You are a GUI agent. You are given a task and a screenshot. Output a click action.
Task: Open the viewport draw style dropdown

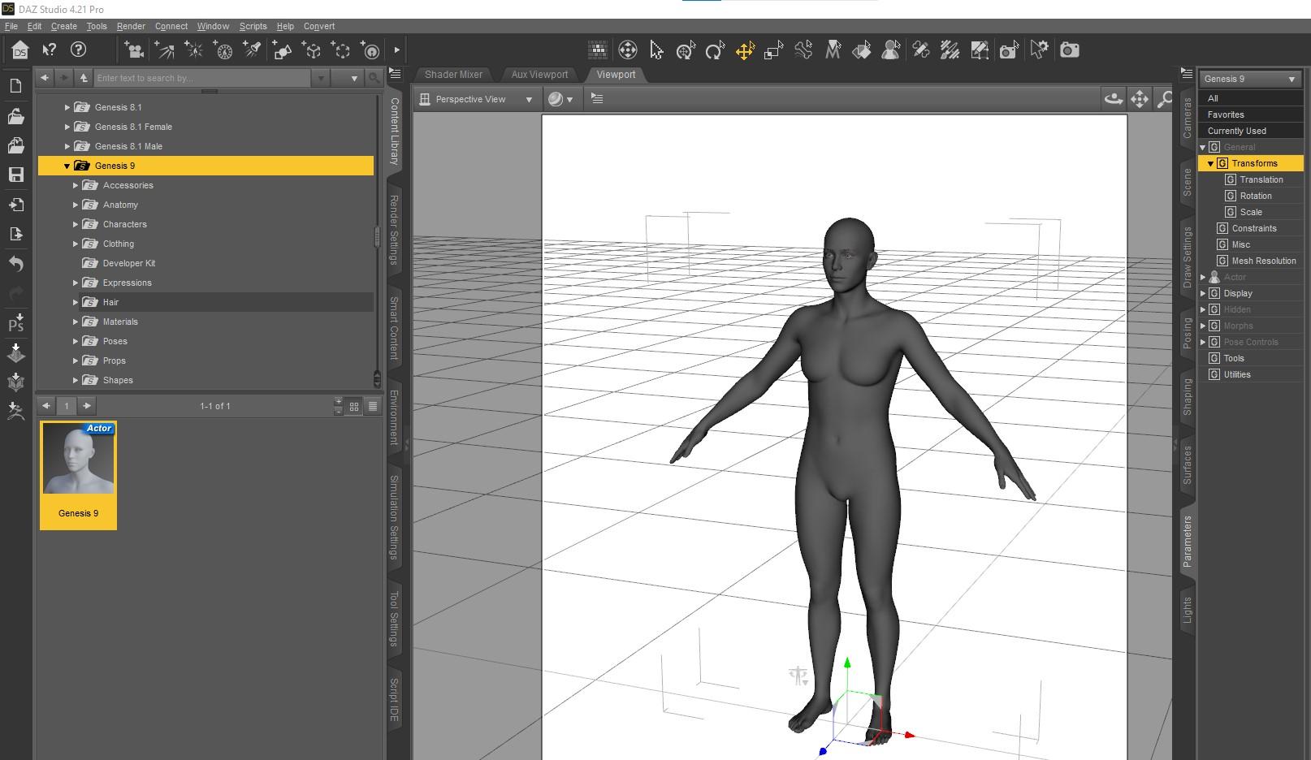point(560,99)
